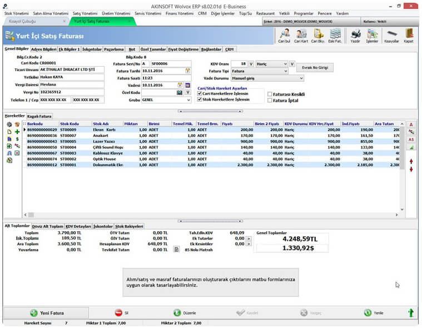Click the green arrow import document icon
Viewport: 422px width, 328px height.
click(x=9, y=146)
